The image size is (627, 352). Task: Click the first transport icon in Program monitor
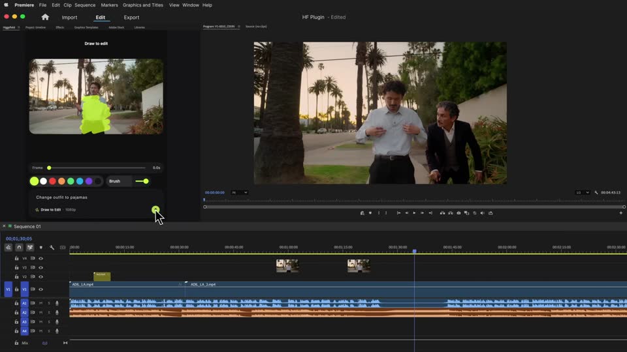362,213
